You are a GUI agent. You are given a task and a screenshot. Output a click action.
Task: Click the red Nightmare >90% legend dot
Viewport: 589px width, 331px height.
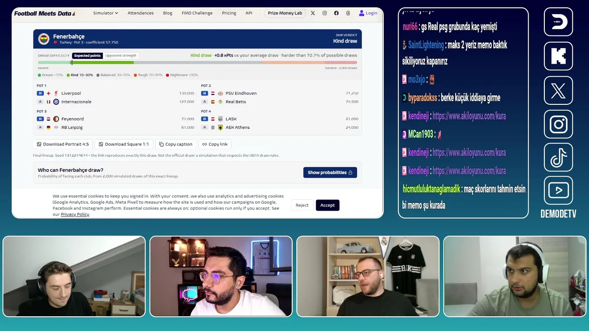coord(167,75)
